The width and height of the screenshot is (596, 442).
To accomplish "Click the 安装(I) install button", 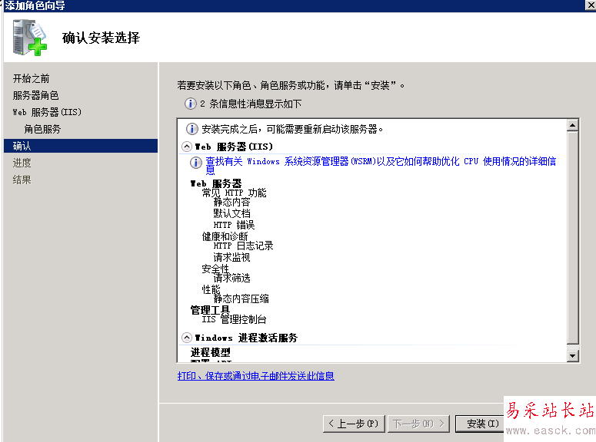I will coord(480,424).
